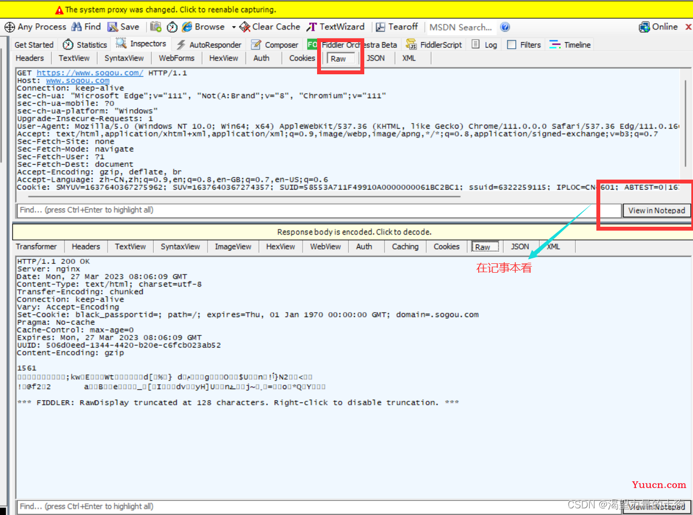Click the camera screenshot icon
693x515 pixels.
(156, 27)
